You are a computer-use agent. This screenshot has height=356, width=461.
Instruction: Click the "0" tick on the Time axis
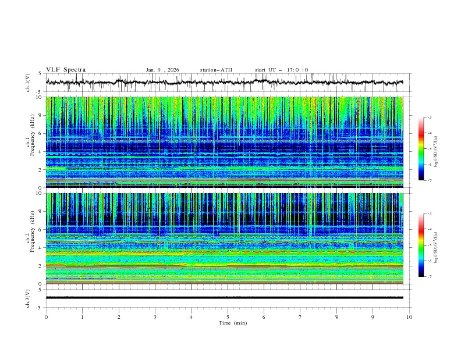pyautogui.click(x=46, y=317)
